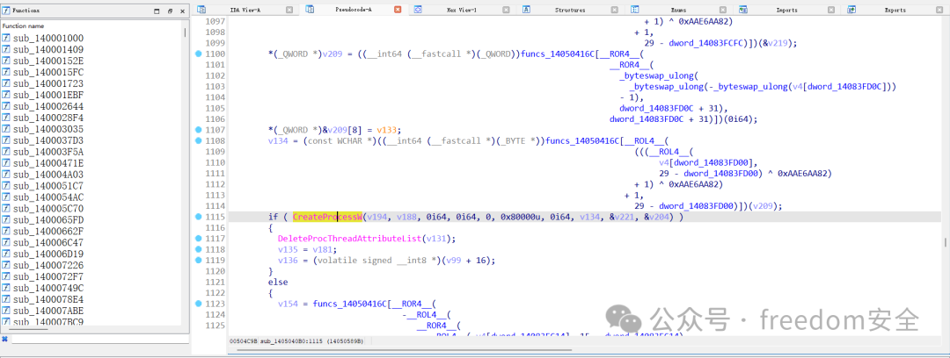This screenshot has width=950, height=358.
Task: Click icon beside sub_1400037D3
Action: pyautogui.click(x=7, y=140)
